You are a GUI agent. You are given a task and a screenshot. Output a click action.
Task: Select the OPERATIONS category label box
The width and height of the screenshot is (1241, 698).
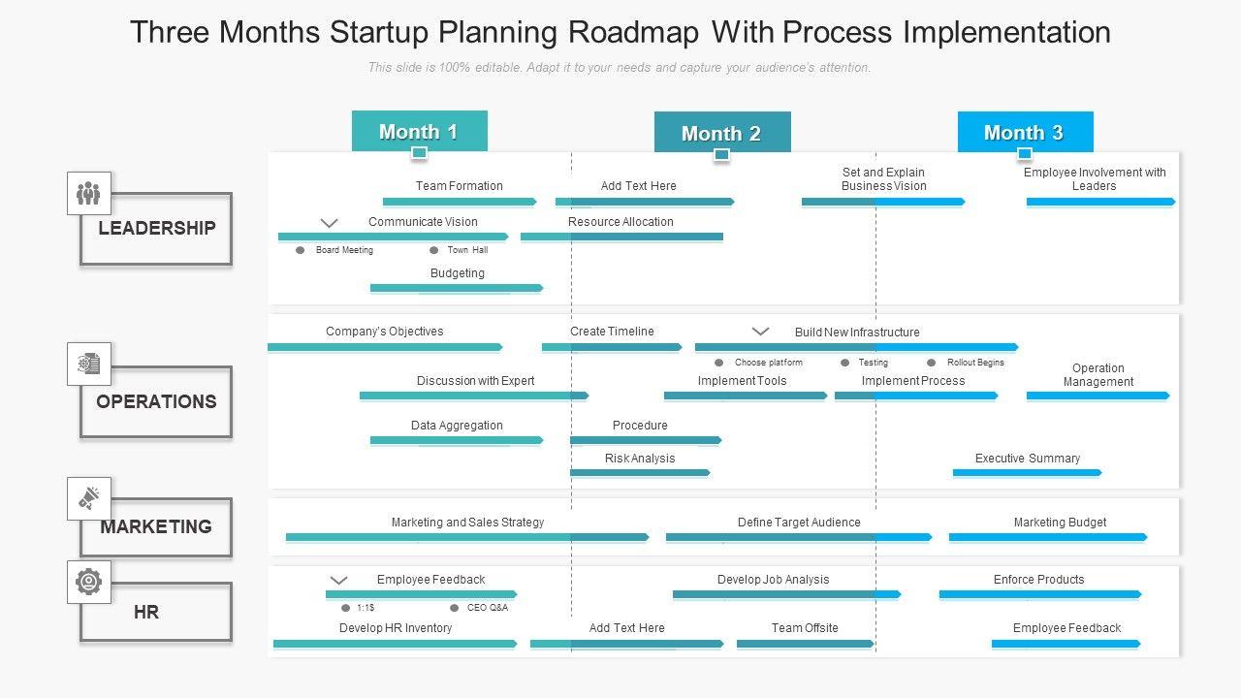click(x=156, y=402)
